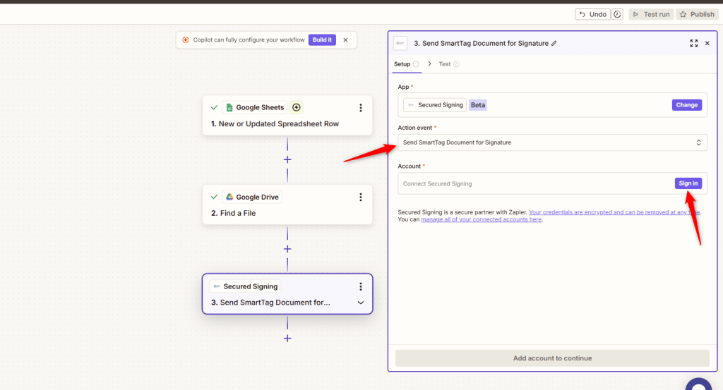This screenshot has height=390, width=723.
Task: Click the Google Sheets app icon
Action: click(229, 107)
